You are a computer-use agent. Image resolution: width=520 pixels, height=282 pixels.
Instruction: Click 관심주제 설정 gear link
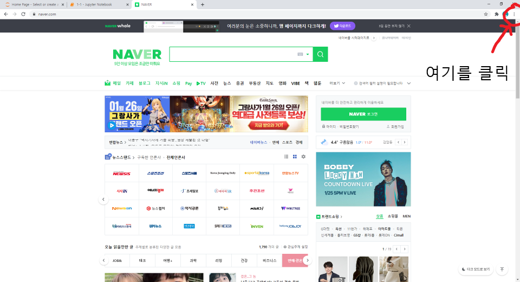coord(296,247)
